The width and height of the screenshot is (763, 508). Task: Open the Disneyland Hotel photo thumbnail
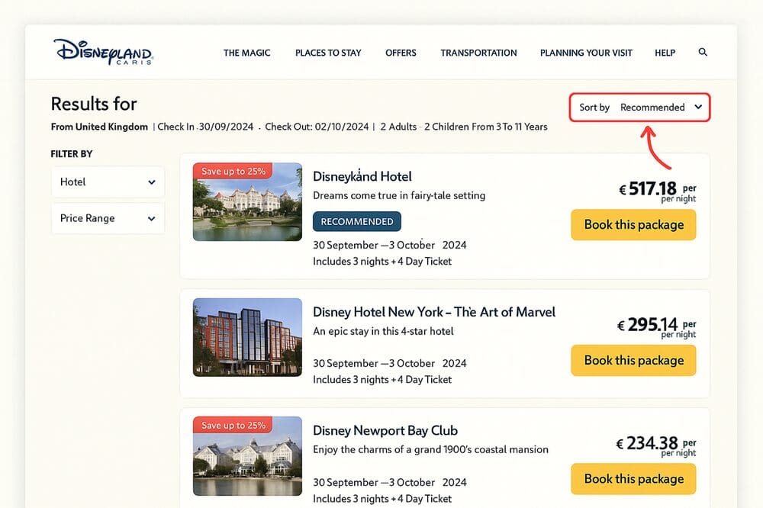[247, 202]
